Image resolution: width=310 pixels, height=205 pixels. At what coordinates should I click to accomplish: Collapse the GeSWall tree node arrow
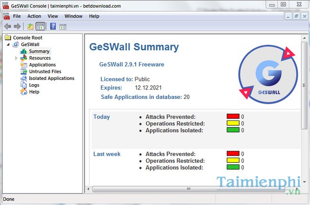click(x=9, y=44)
